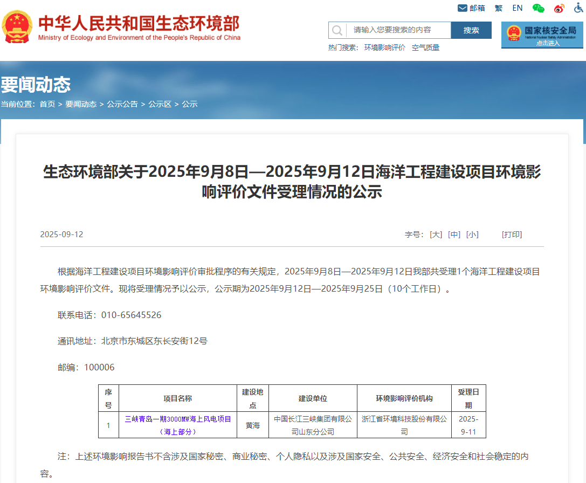The height and width of the screenshot is (483, 586).
Task: Set font size to 大
Action: [x=436, y=234]
